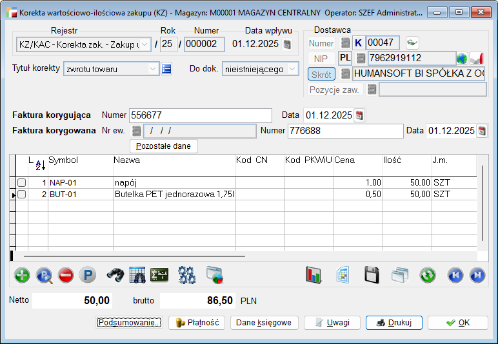Image resolution: width=498 pixels, height=344 pixels.
Task: Click the red minus delete-item icon
Action: (x=66, y=275)
